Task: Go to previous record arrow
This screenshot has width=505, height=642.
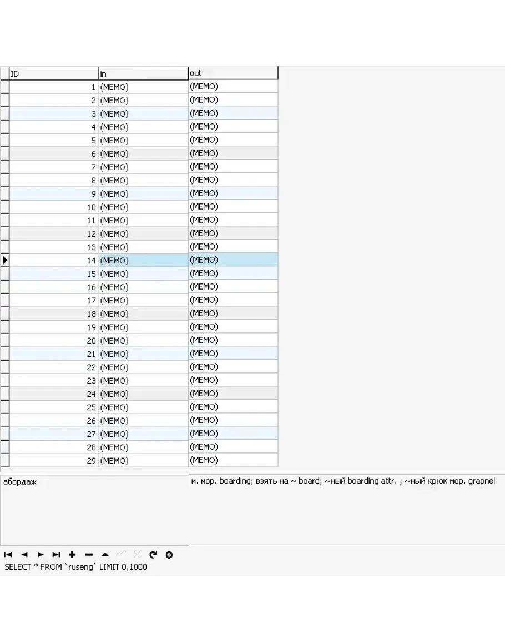Action: click(24, 555)
